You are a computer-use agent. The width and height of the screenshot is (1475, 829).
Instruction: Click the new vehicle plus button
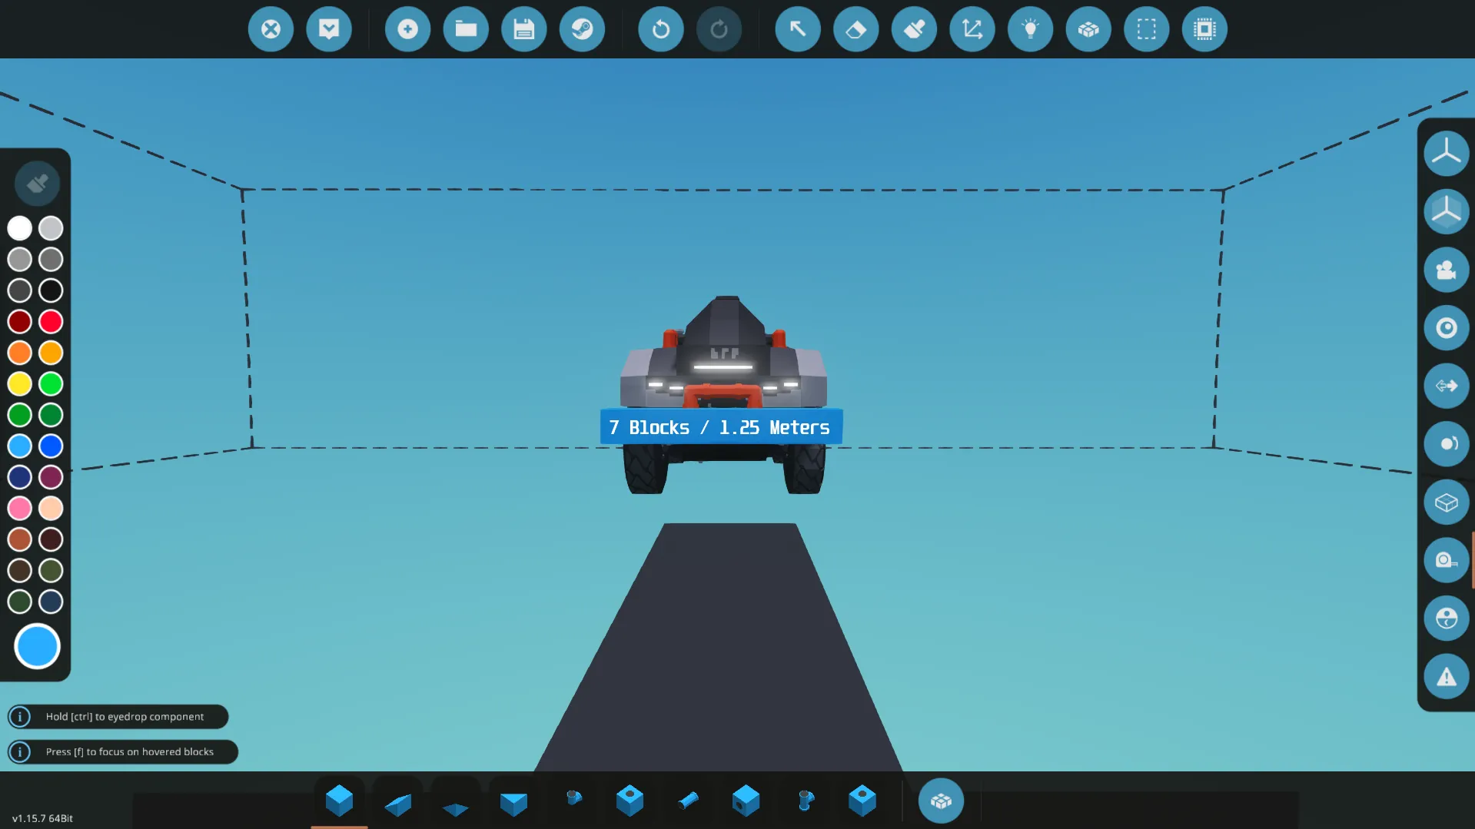pyautogui.click(x=407, y=29)
